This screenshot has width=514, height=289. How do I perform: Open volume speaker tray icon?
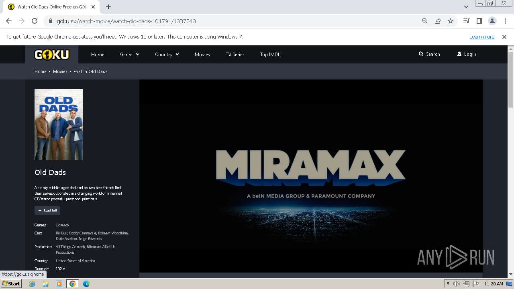pos(457,284)
